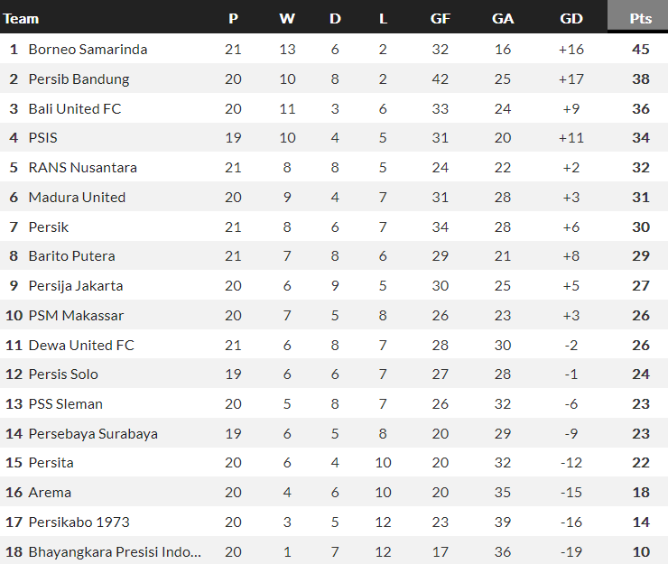Click the GA column header

tap(503, 18)
